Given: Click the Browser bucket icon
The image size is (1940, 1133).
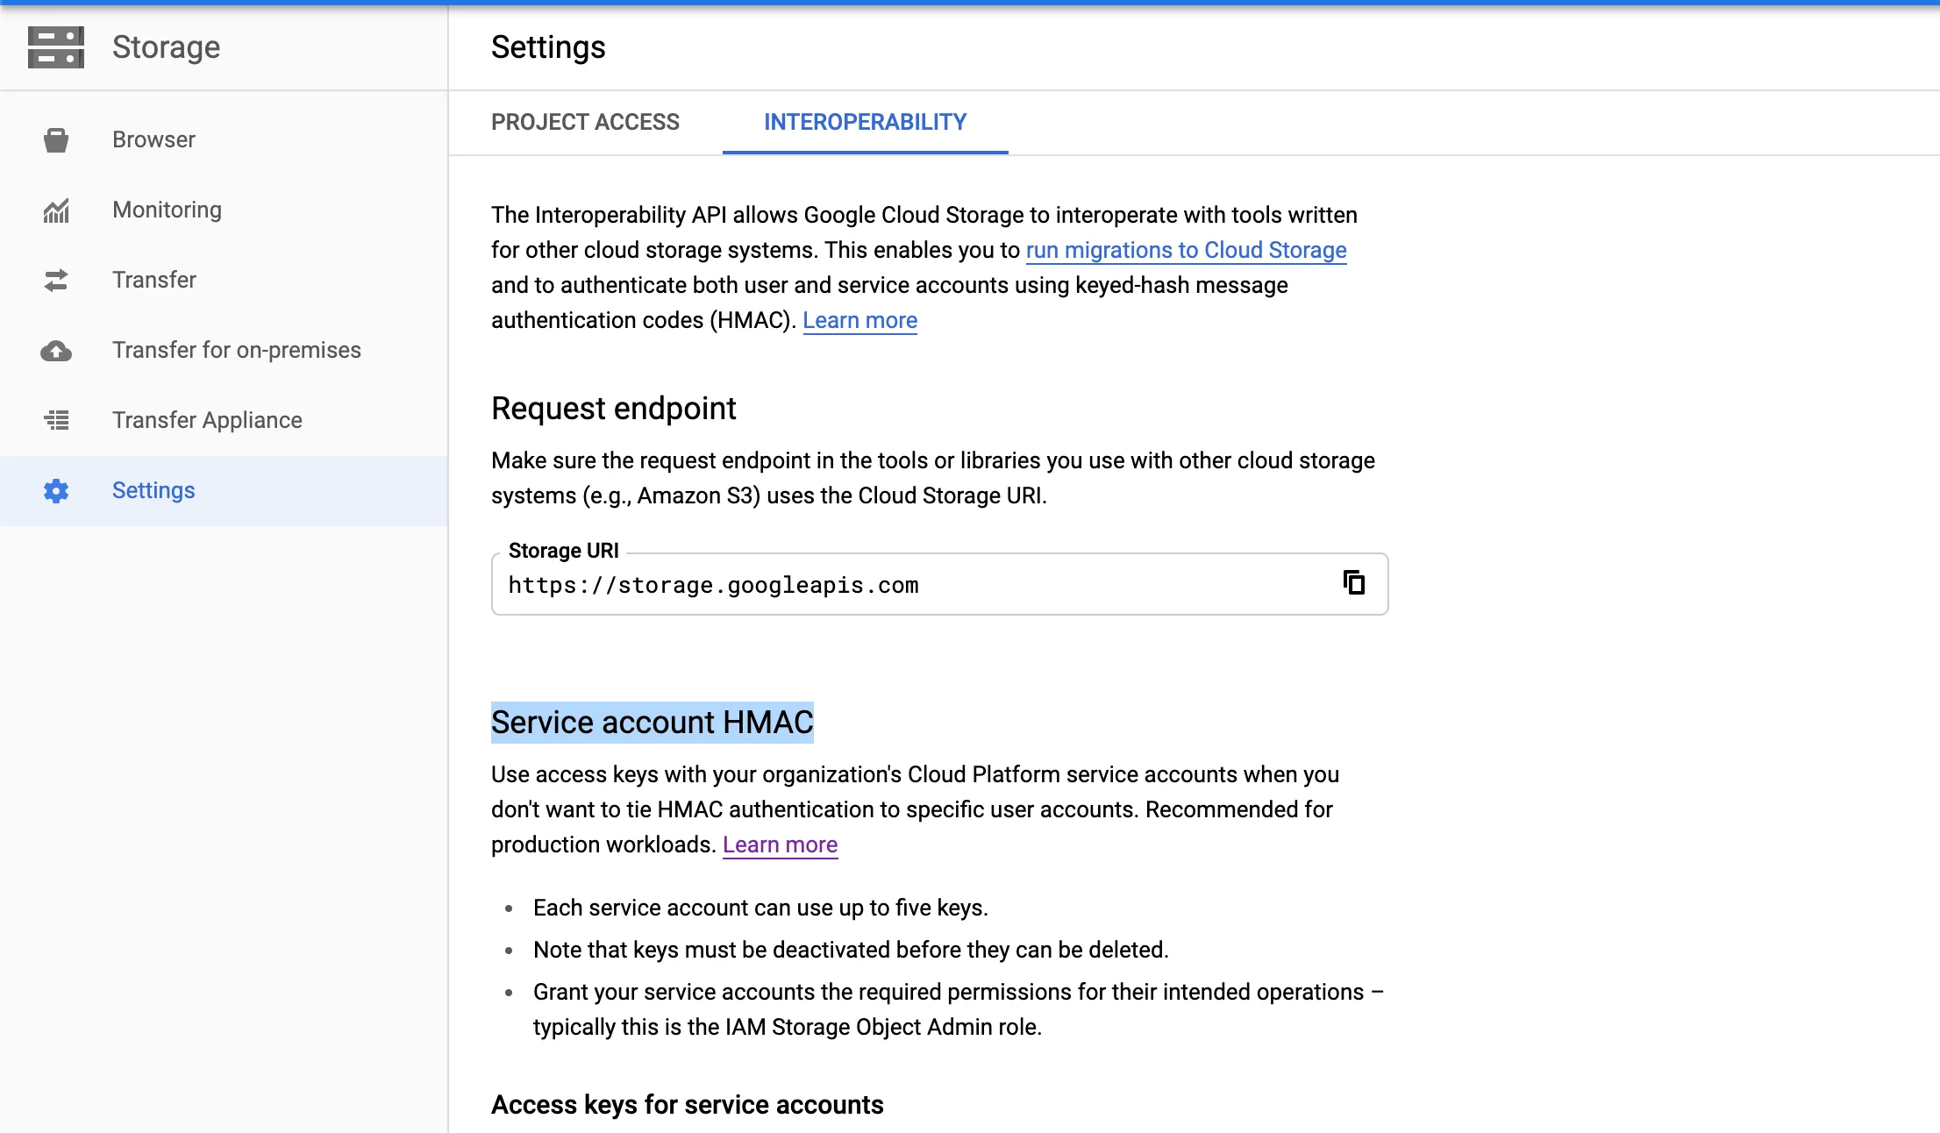Looking at the screenshot, I should point(56,140).
